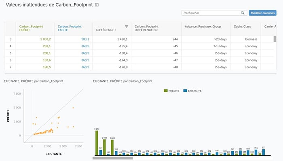Select predicted value 193,6 in row 6
This screenshot has width=283, height=161.
[47, 60]
